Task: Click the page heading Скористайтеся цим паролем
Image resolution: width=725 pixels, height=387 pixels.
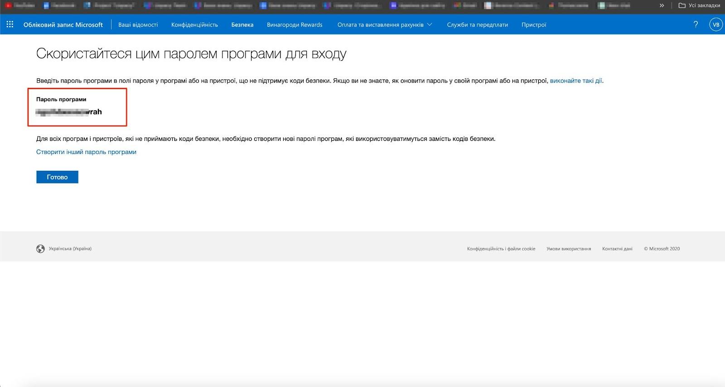Action: (191, 54)
